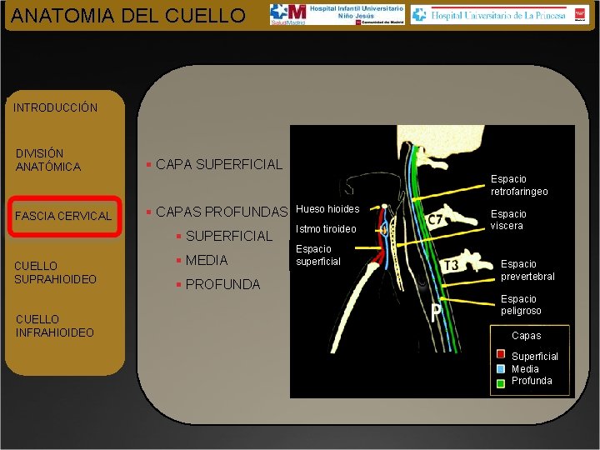Click the red Superficial legend swatch

[501, 354]
